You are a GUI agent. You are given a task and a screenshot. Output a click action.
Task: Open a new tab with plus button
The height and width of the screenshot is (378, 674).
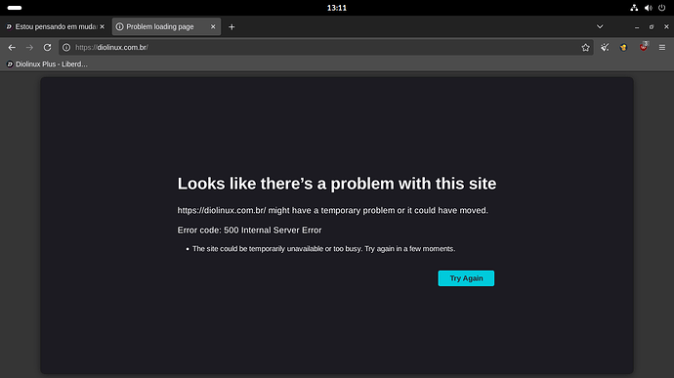click(232, 26)
